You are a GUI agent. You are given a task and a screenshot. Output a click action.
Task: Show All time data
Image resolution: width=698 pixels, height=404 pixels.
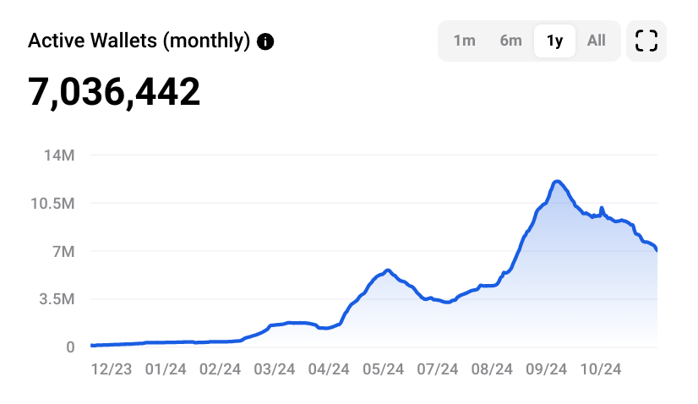597,41
